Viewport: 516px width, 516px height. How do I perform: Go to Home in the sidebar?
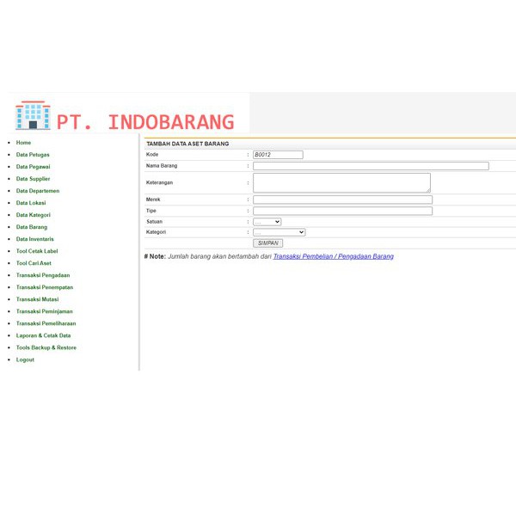(23, 143)
